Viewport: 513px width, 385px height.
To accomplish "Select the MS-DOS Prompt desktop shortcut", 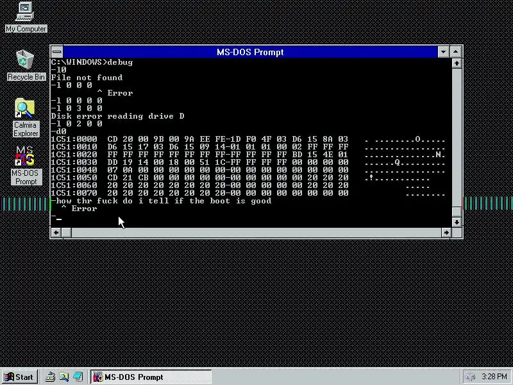I will (x=26, y=166).
